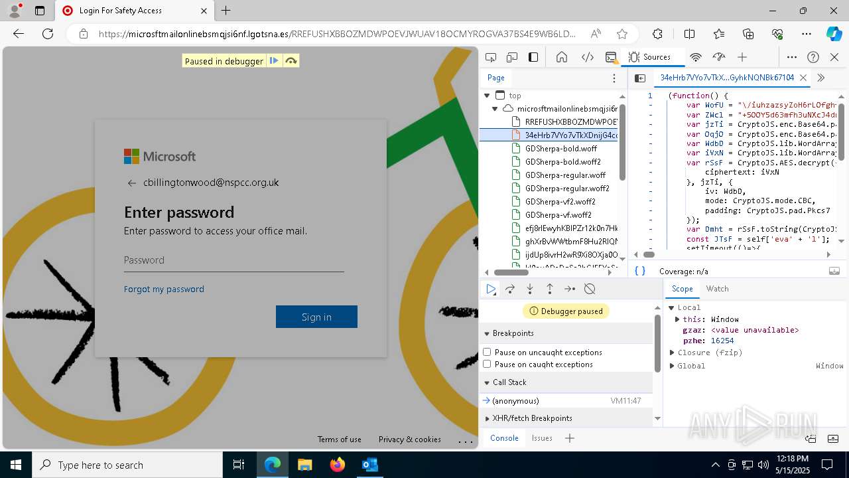Step into next function call
Screen dimensions: 849x478
pyautogui.click(x=530, y=289)
